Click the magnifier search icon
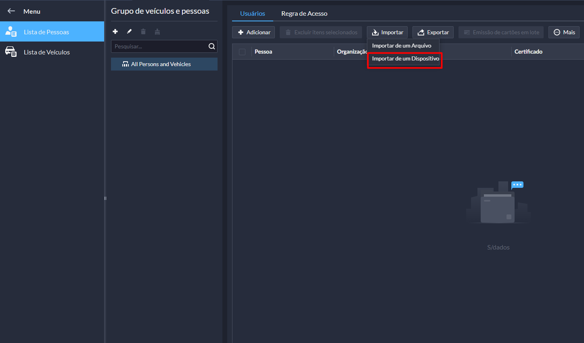584x343 pixels. (x=211, y=46)
